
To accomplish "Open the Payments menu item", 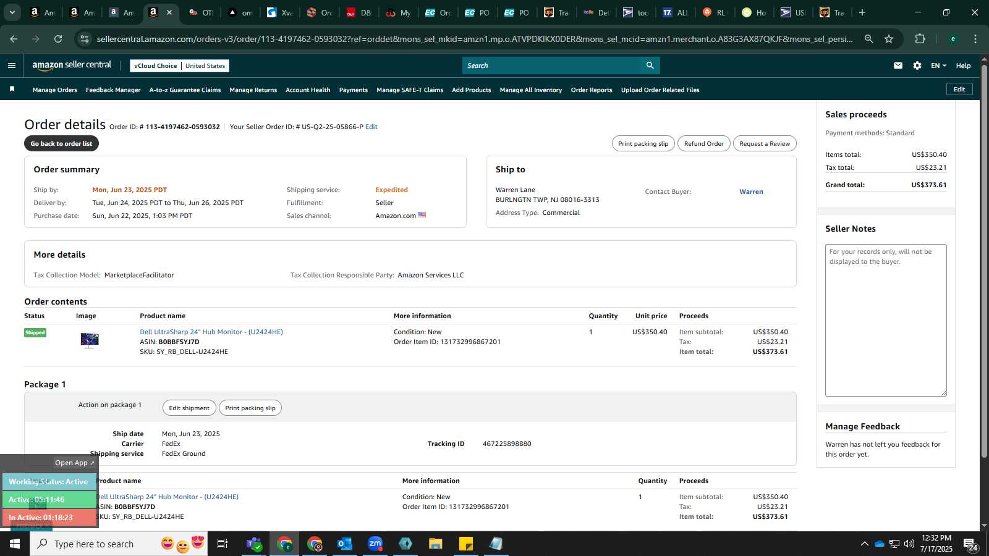I will (x=354, y=90).
